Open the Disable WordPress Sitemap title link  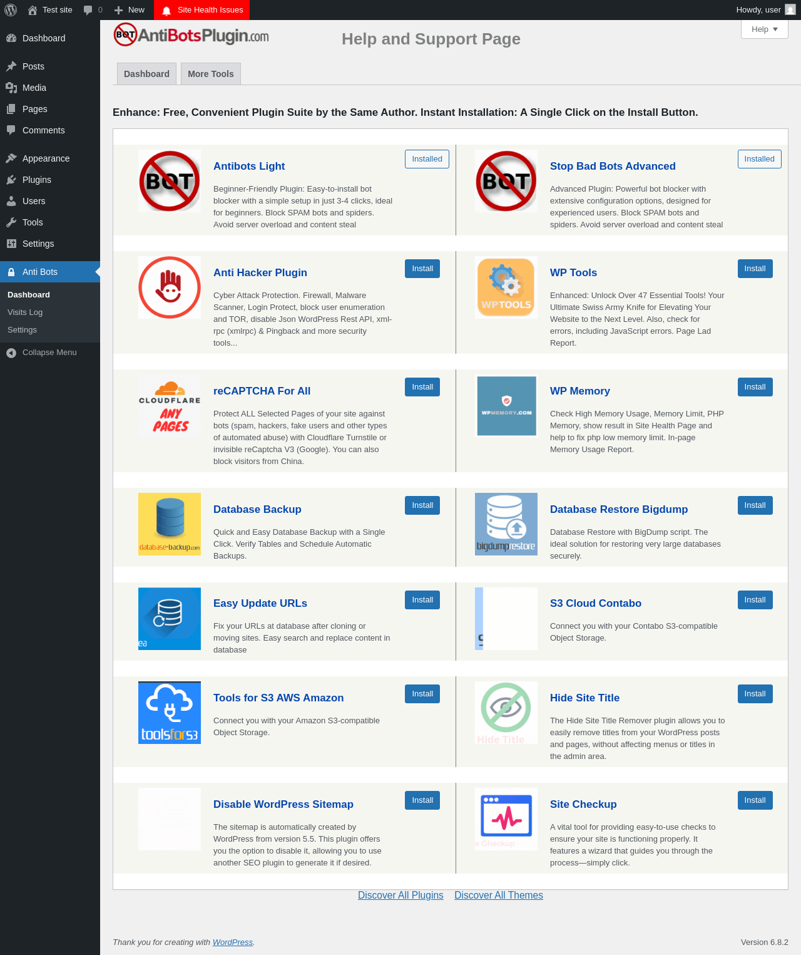click(283, 804)
